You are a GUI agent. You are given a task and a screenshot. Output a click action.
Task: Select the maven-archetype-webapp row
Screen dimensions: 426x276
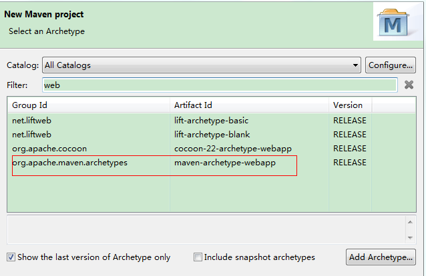coord(212,163)
